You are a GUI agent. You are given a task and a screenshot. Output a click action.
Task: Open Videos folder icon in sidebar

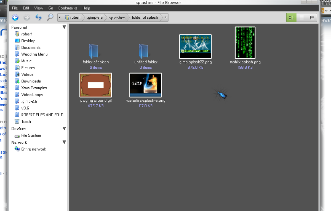[17, 74]
